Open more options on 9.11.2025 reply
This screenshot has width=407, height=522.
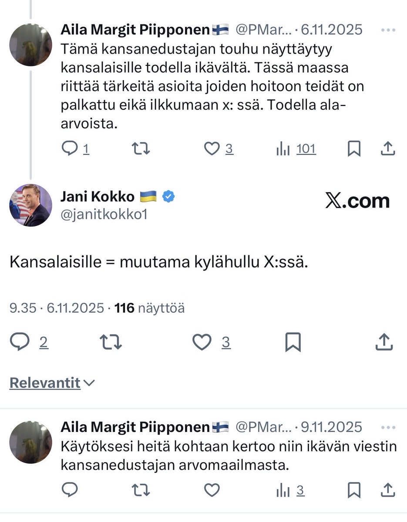pyautogui.click(x=387, y=427)
